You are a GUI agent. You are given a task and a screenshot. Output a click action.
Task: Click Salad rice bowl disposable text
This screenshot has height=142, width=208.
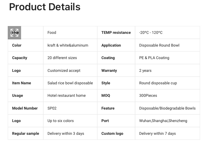pyautogui.click(x=70, y=83)
